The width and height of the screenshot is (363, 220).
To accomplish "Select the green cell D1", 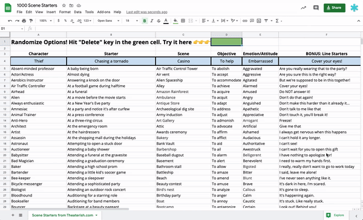I will pos(226,42).
